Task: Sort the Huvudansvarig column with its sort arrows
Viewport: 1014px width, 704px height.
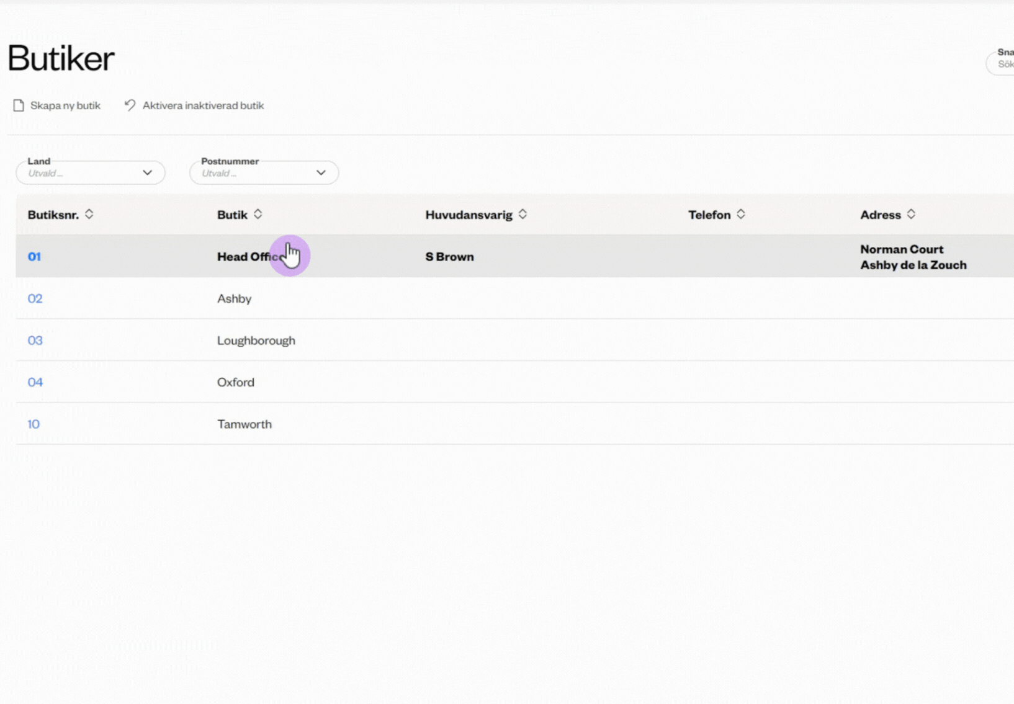Action: pos(523,214)
